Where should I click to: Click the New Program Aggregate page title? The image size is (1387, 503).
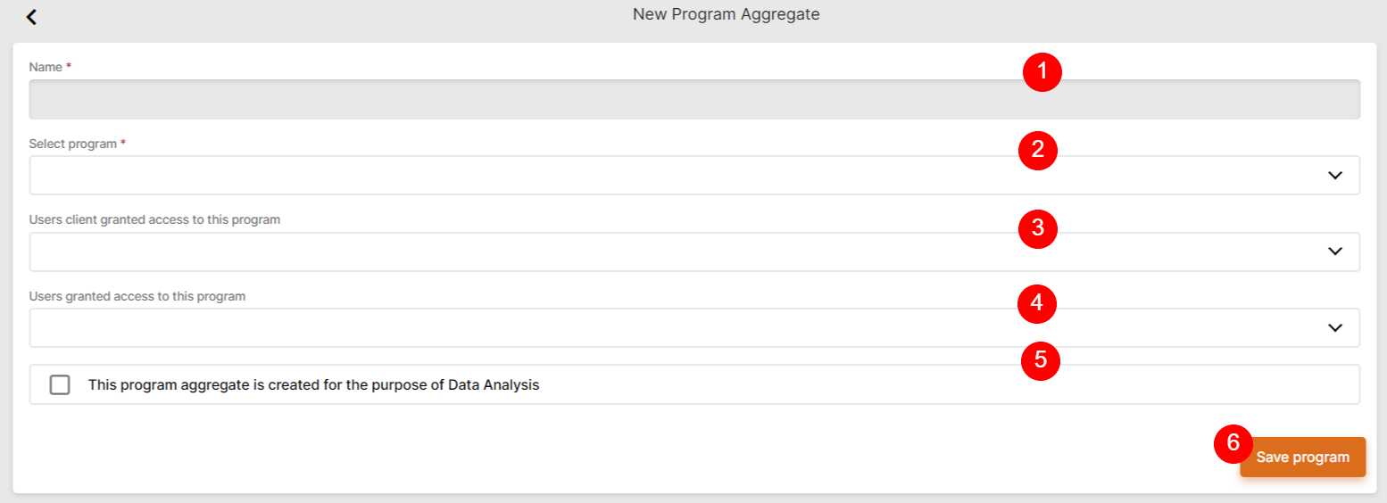pyautogui.click(x=726, y=14)
